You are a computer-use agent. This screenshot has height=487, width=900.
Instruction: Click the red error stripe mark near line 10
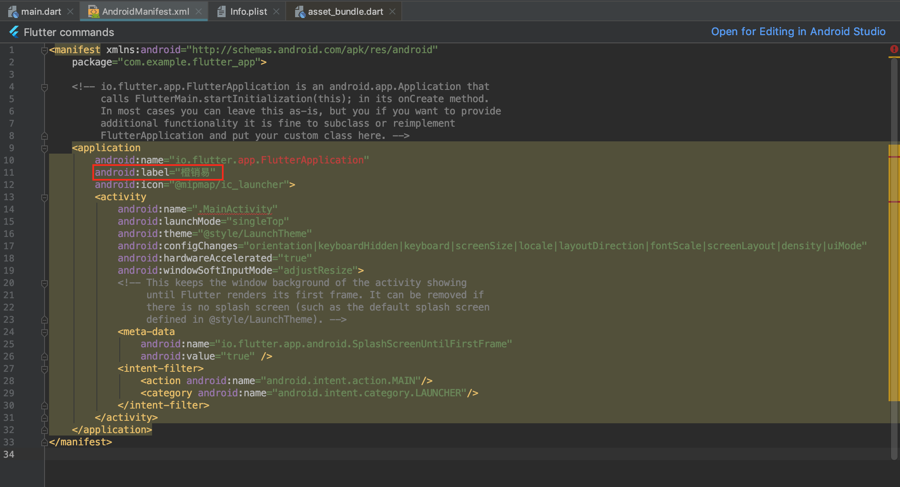coord(894,156)
